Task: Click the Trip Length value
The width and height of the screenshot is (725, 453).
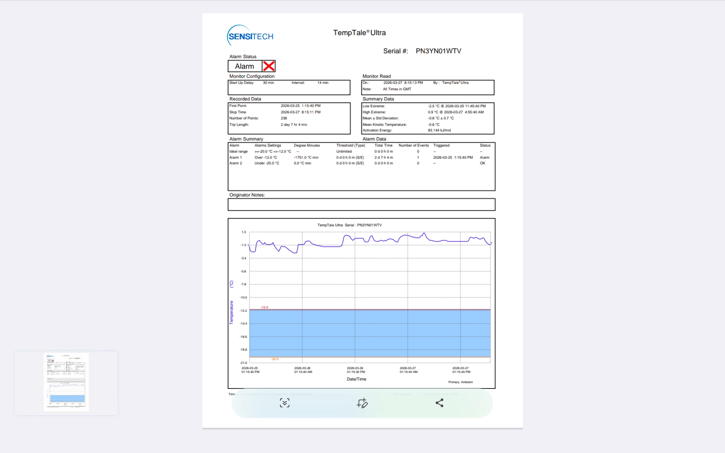Action: [294, 125]
